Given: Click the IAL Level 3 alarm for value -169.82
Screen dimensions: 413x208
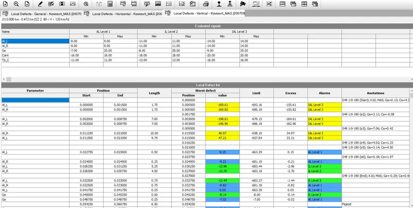Looking at the screenshot, I should (x=325, y=109).
